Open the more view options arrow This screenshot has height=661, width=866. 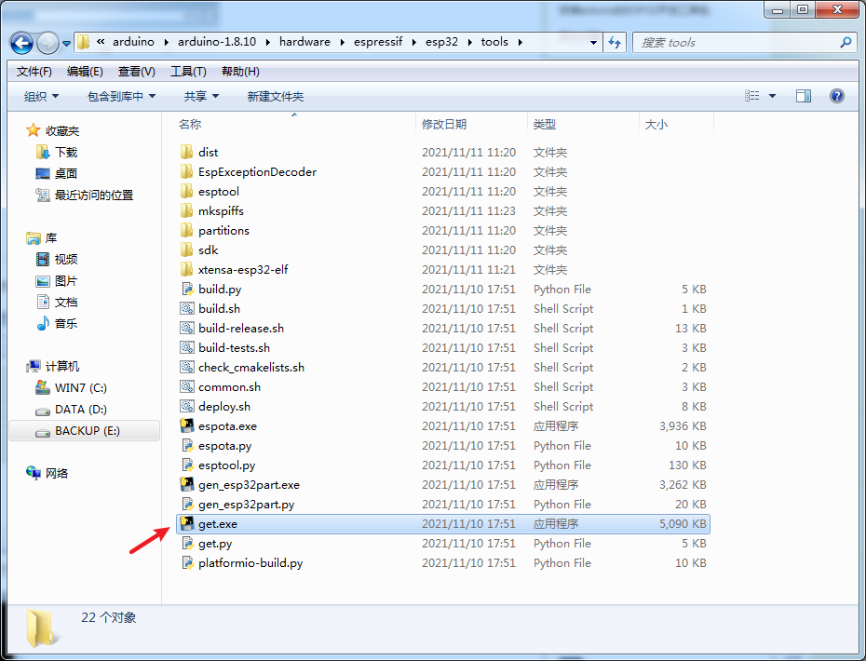772,96
